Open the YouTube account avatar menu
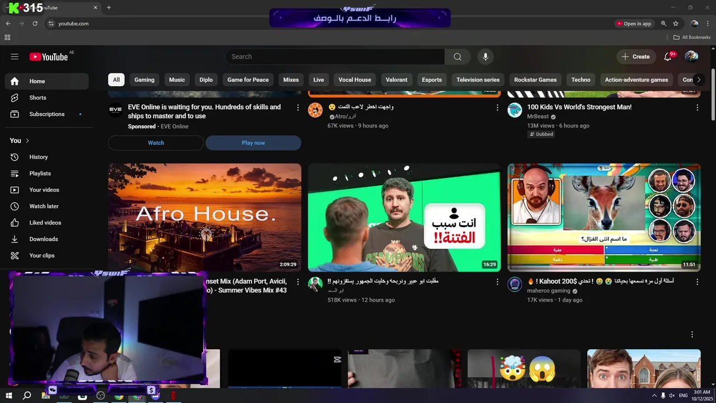Viewport: 716px width, 403px height. point(691,57)
